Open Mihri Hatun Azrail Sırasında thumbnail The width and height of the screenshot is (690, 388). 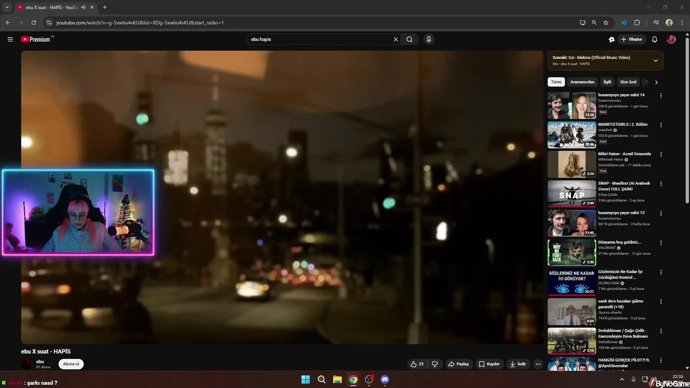point(572,164)
